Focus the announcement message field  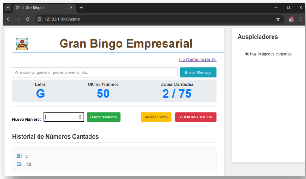click(x=95, y=73)
